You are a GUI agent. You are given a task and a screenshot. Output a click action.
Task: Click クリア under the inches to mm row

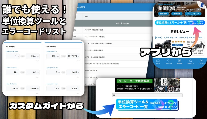pos(38,61)
